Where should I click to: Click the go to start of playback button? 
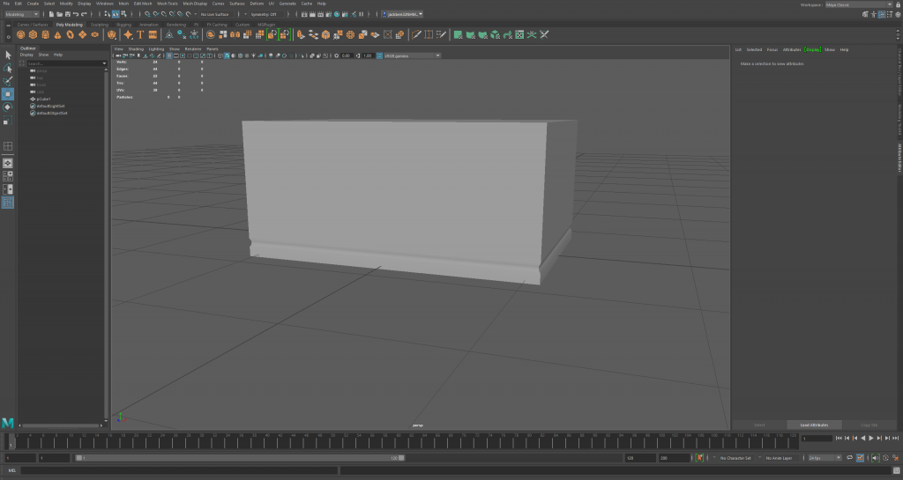pyautogui.click(x=838, y=438)
